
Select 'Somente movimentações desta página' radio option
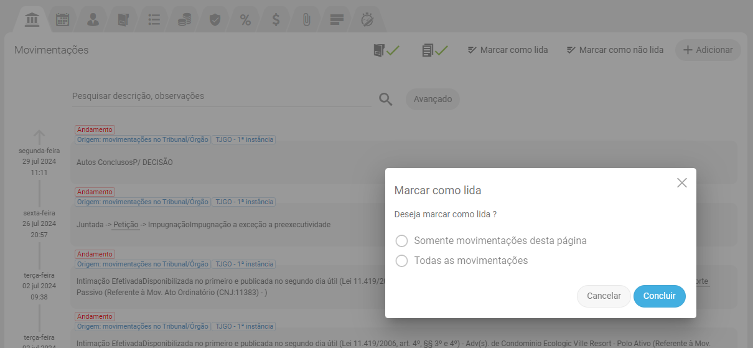point(401,241)
